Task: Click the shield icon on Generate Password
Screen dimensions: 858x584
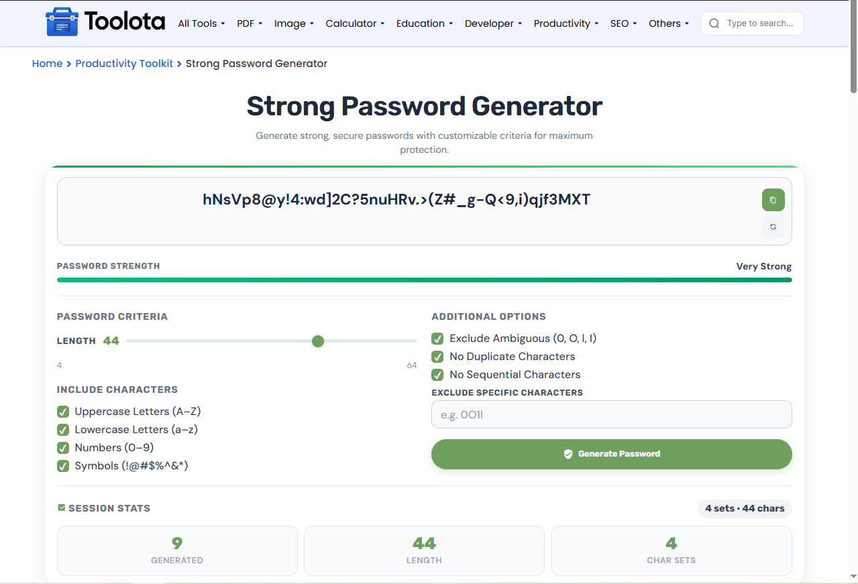Action: pyautogui.click(x=568, y=454)
